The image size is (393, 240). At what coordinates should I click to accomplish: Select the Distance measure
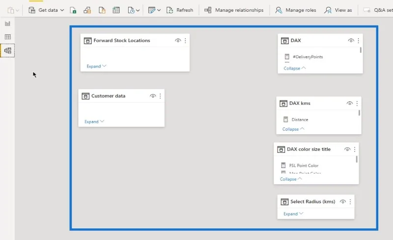coord(300,120)
